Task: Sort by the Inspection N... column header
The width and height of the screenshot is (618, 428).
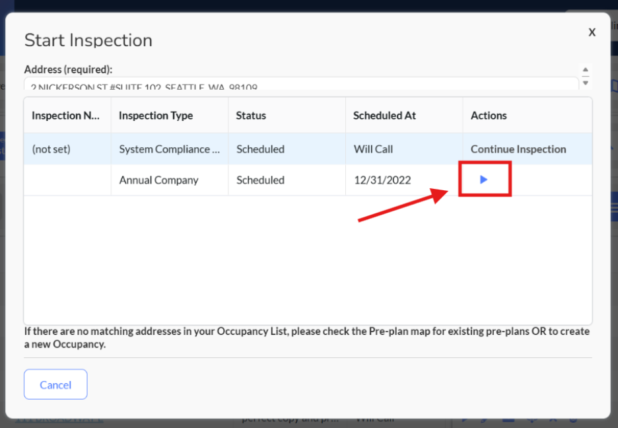Action: tap(66, 116)
